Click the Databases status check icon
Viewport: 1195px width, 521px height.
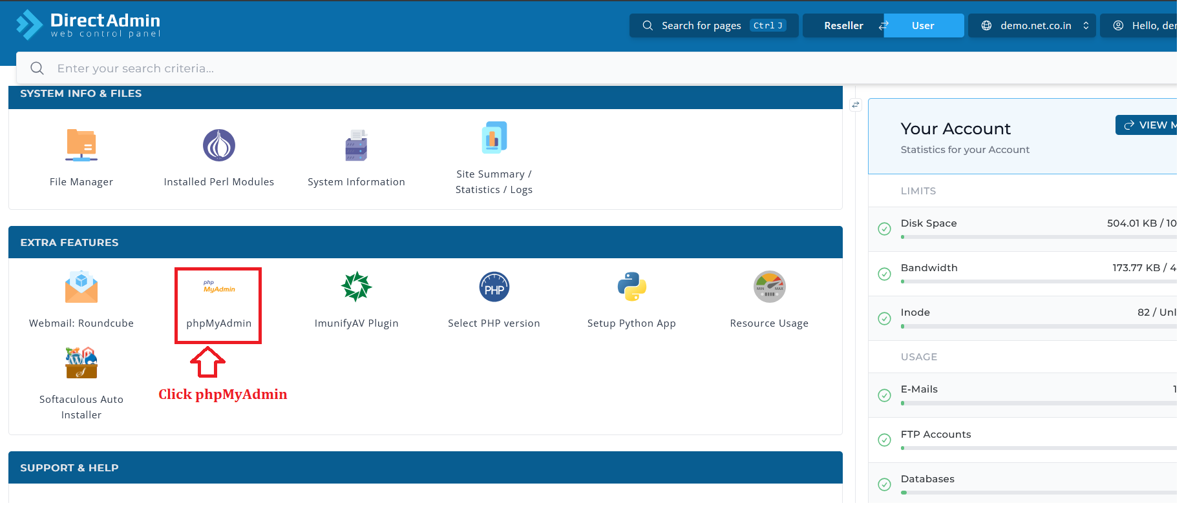point(885,484)
